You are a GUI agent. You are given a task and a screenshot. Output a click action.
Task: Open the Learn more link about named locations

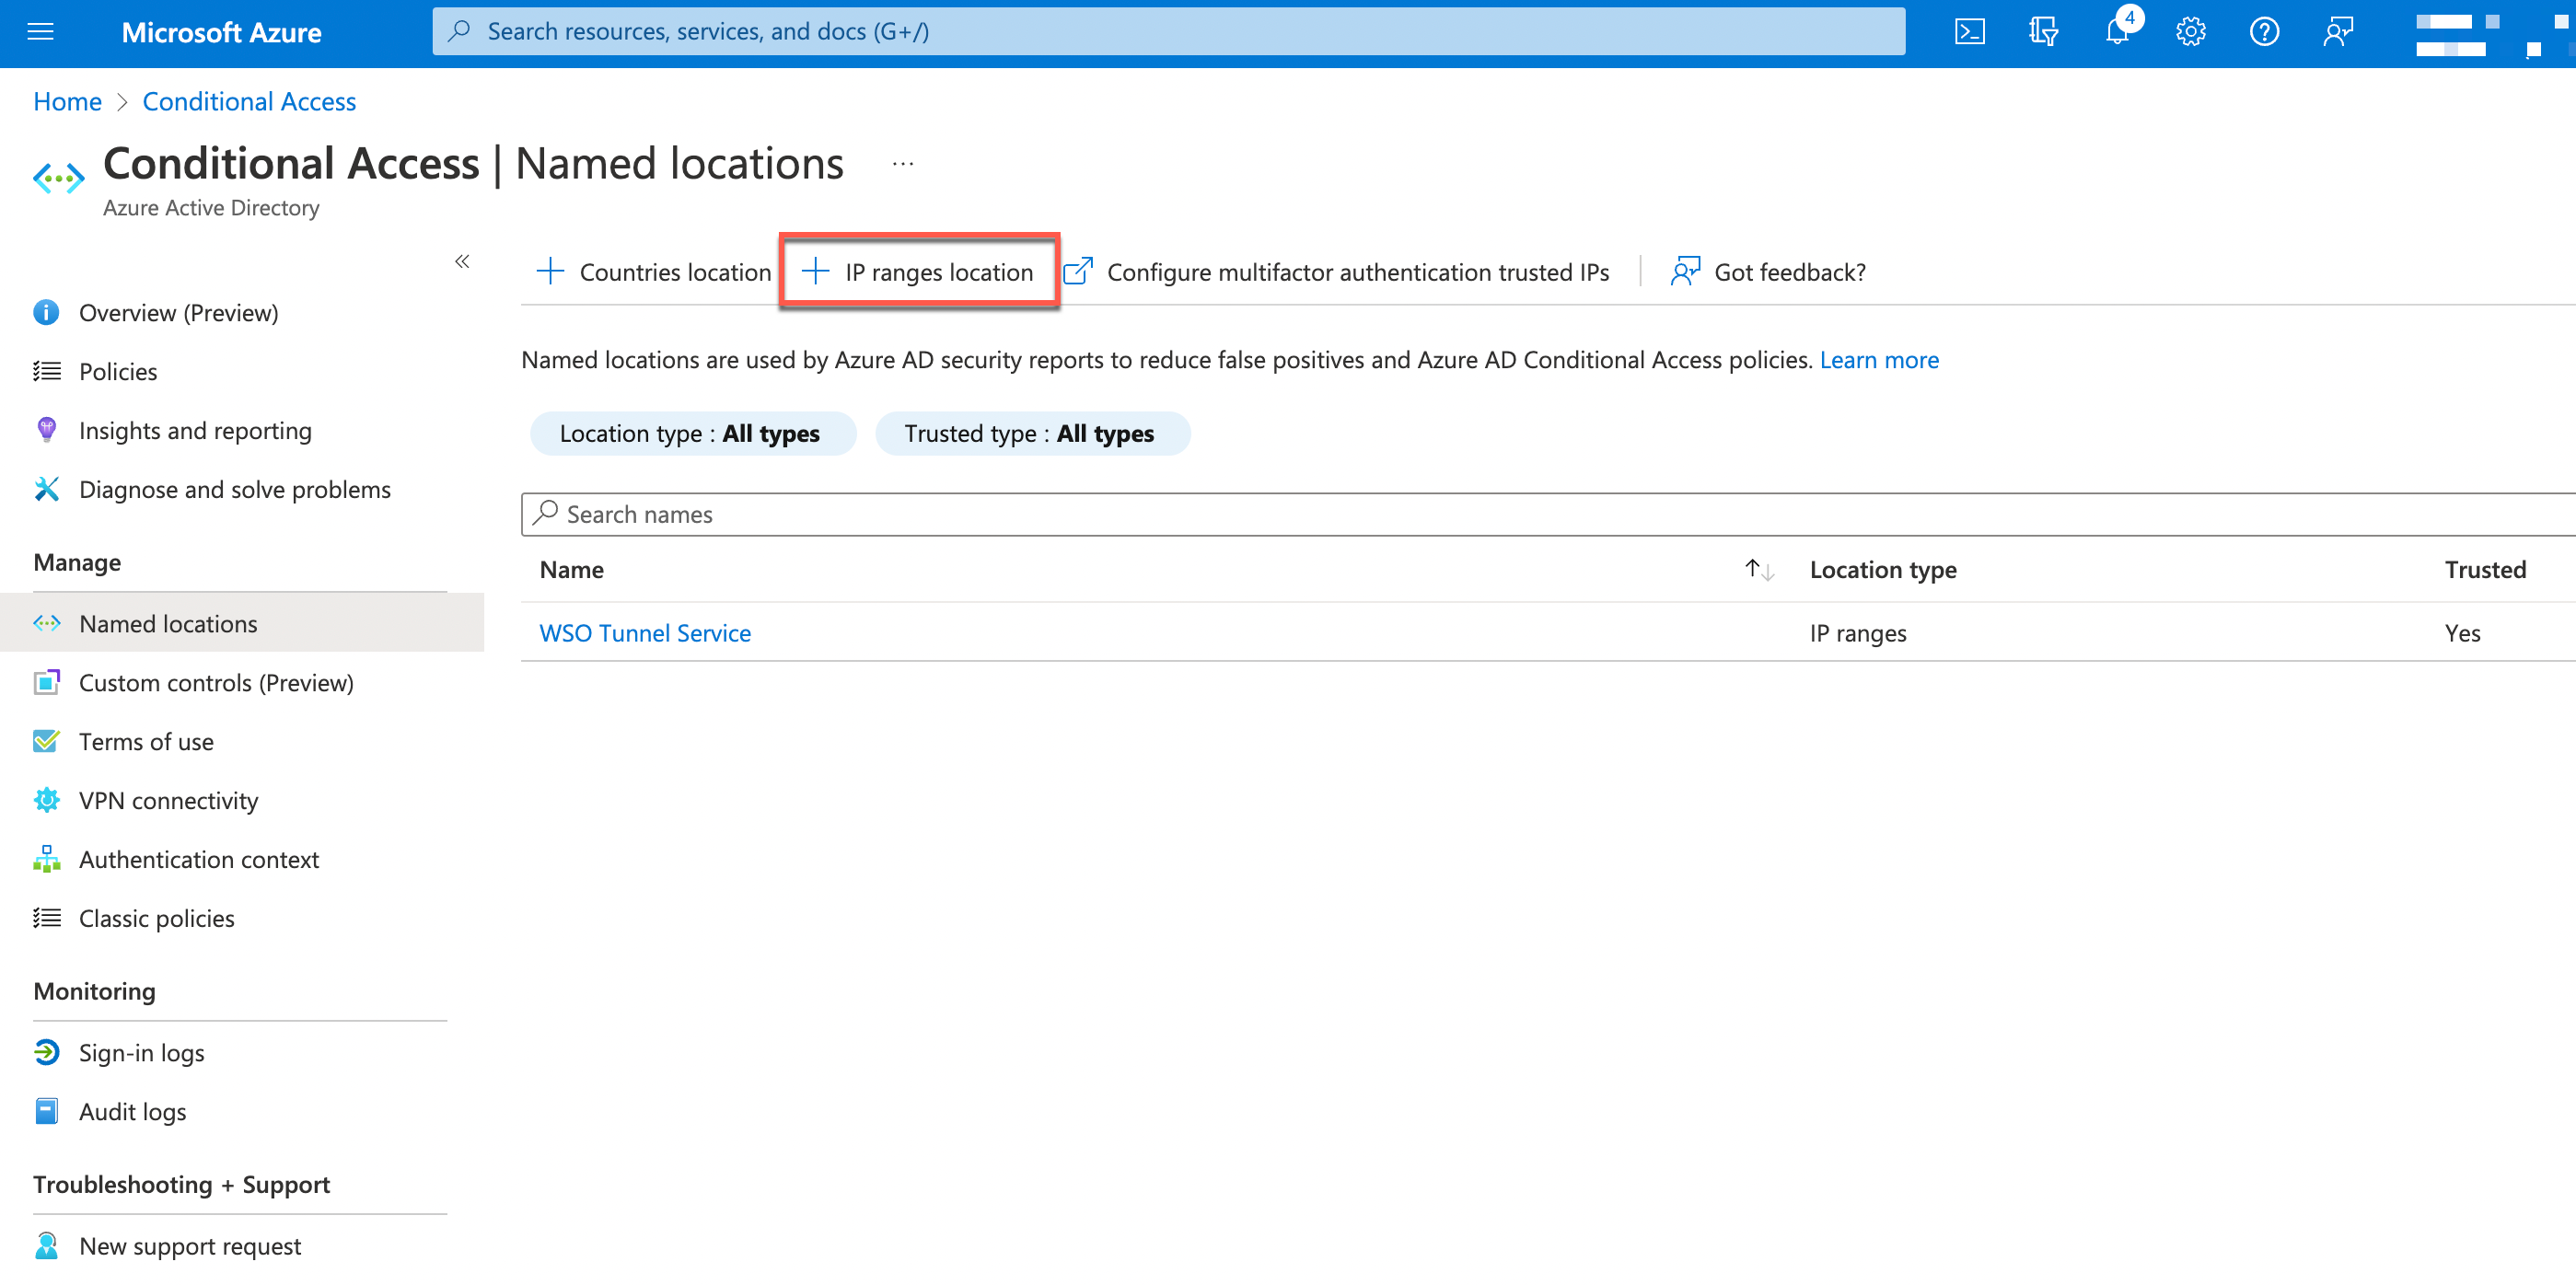point(1879,360)
